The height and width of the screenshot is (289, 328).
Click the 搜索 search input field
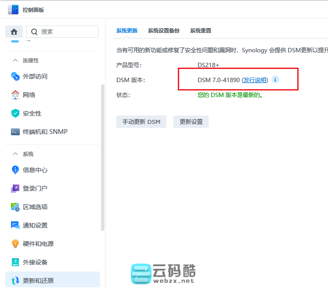click(x=66, y=32)
